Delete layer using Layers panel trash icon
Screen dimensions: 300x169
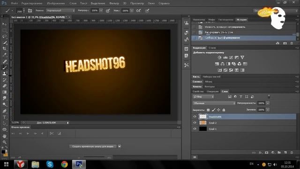(292, 153)
